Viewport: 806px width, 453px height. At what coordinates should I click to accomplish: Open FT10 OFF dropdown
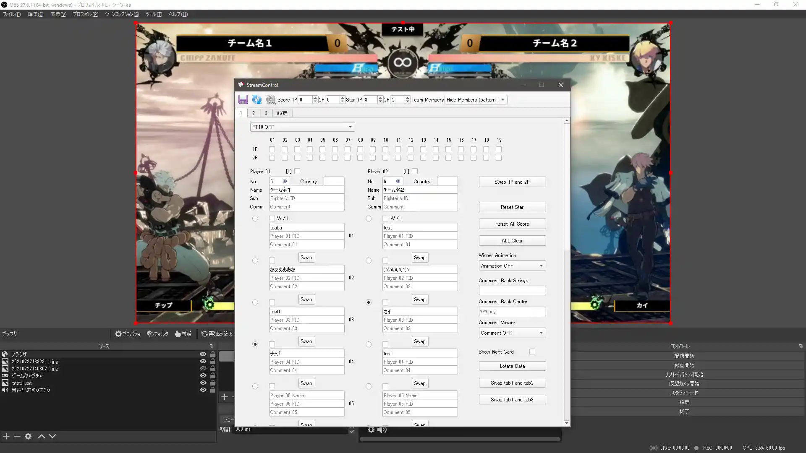coord(302,127)
